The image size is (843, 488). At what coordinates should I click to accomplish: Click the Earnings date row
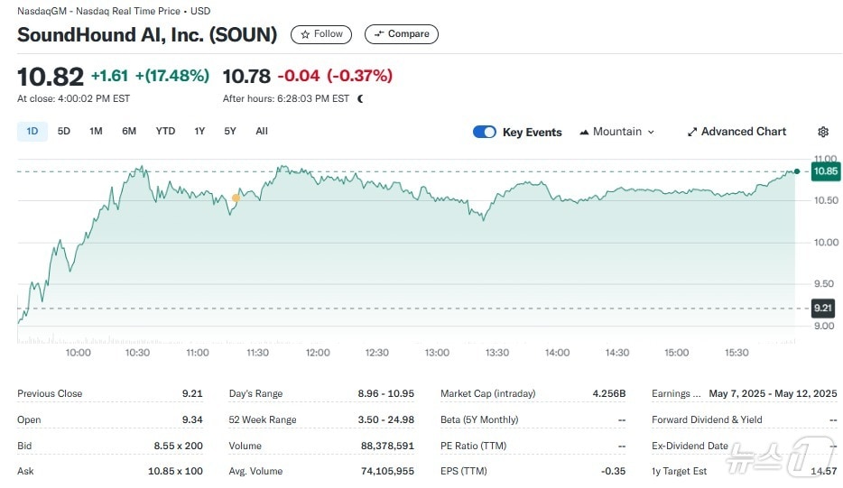pos(744,393)
